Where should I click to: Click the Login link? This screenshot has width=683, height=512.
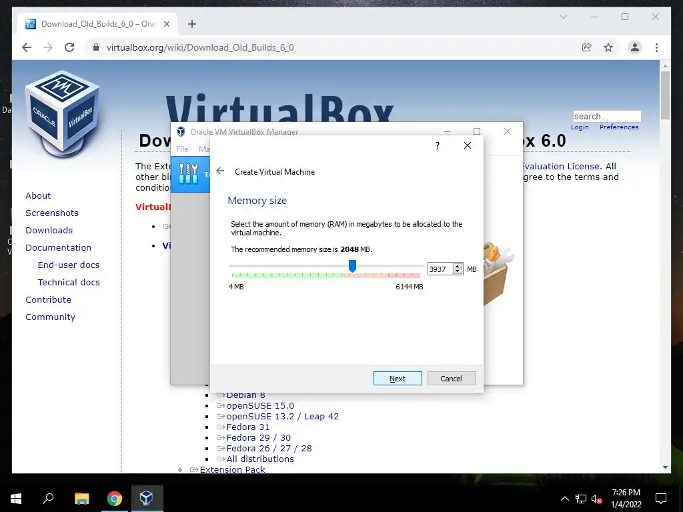pyautogui.click(x=580, y=127)
